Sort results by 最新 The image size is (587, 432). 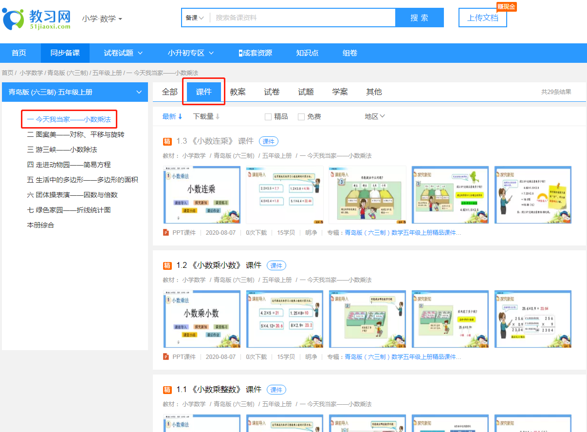pyautogui.click(x=172, y=116)
